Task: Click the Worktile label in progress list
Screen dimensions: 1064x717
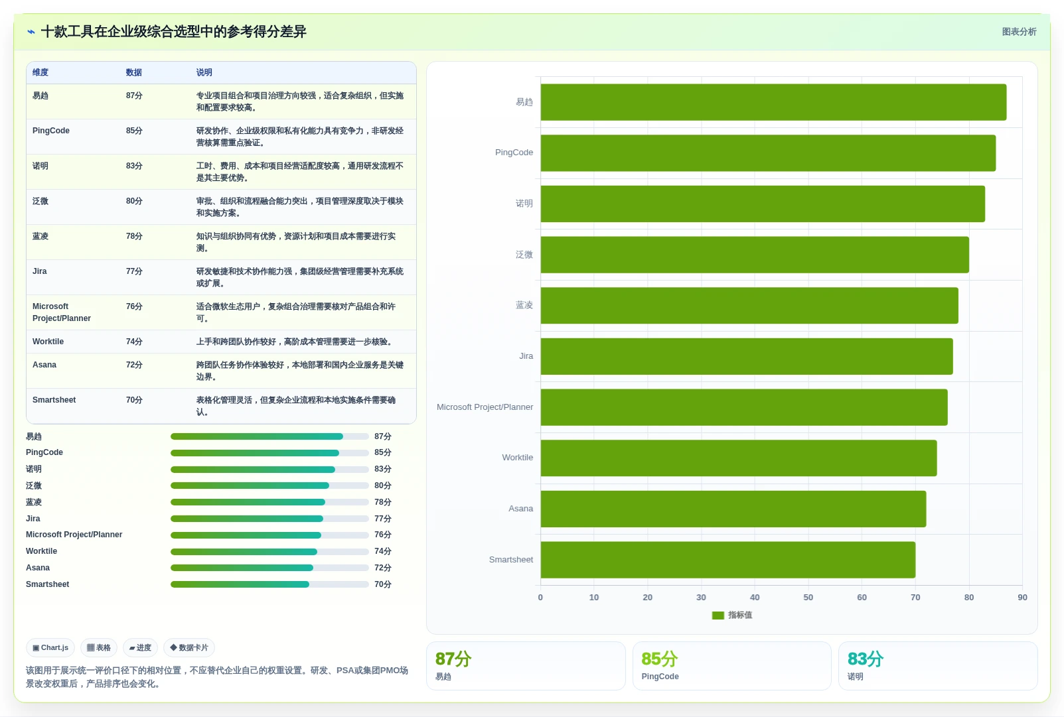Action: point(42,552)
